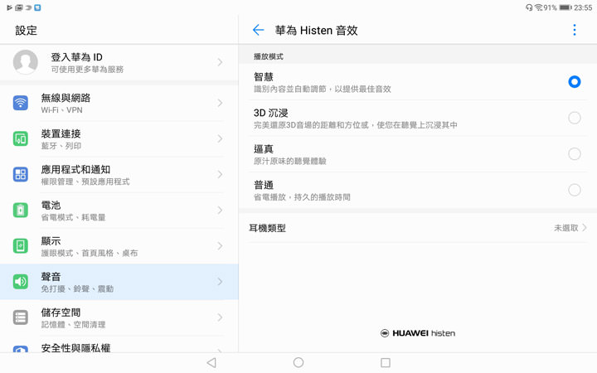Select the 普通 radio button
The width and height of the screenshot is (597, 373).
coord(574,190)
